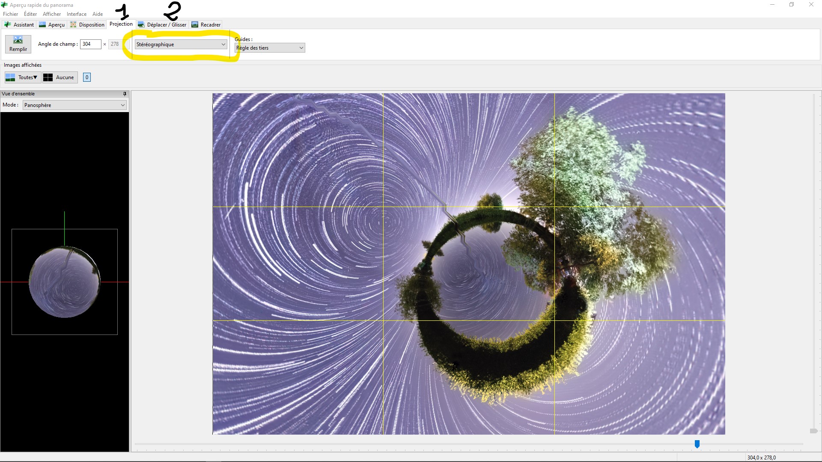Open the Interface menu
Image resolution: width=822 pixels, height=462 pixels.
pos(77,14)
